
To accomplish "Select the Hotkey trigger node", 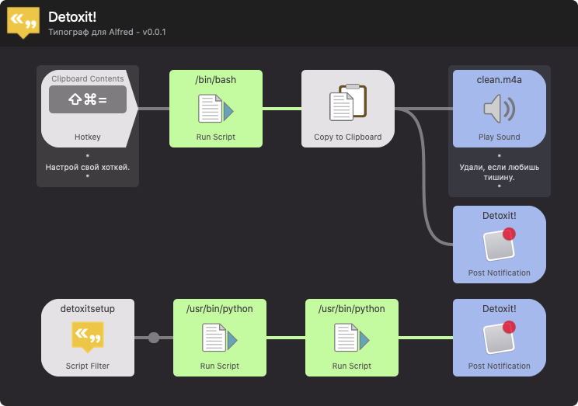I will [89, 109].
